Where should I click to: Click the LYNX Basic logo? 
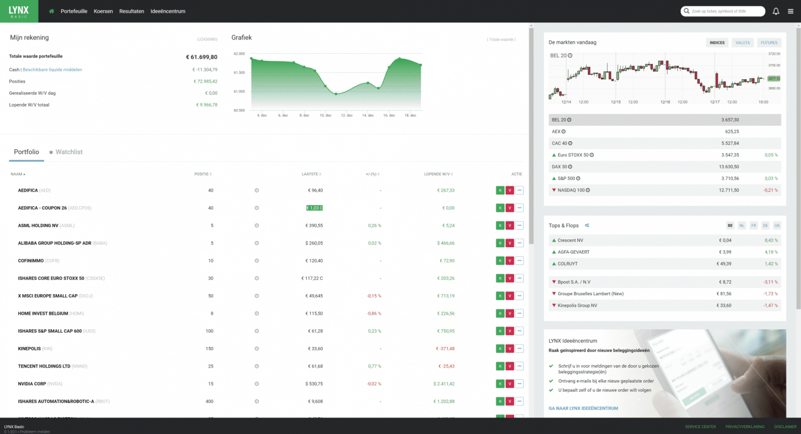19,11
